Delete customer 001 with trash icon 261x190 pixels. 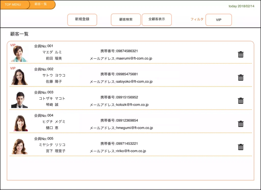(241, 54)
